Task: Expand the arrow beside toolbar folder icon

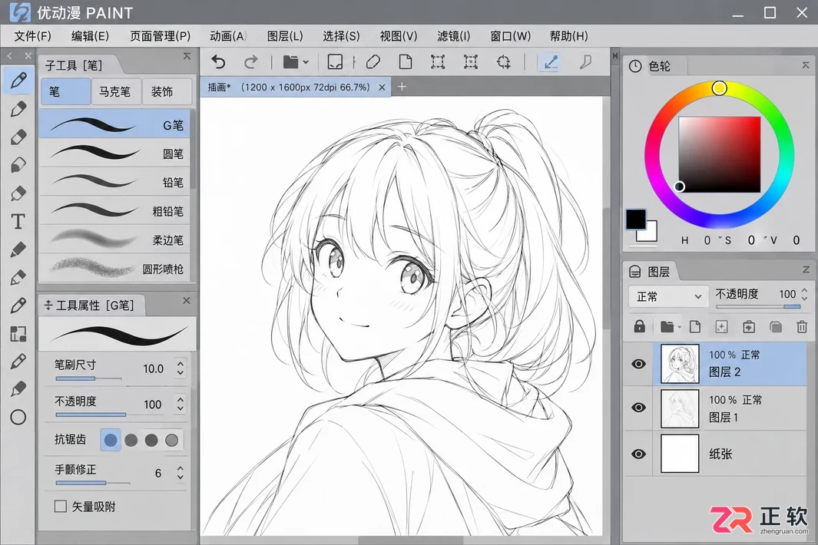Action: [306, 63]
